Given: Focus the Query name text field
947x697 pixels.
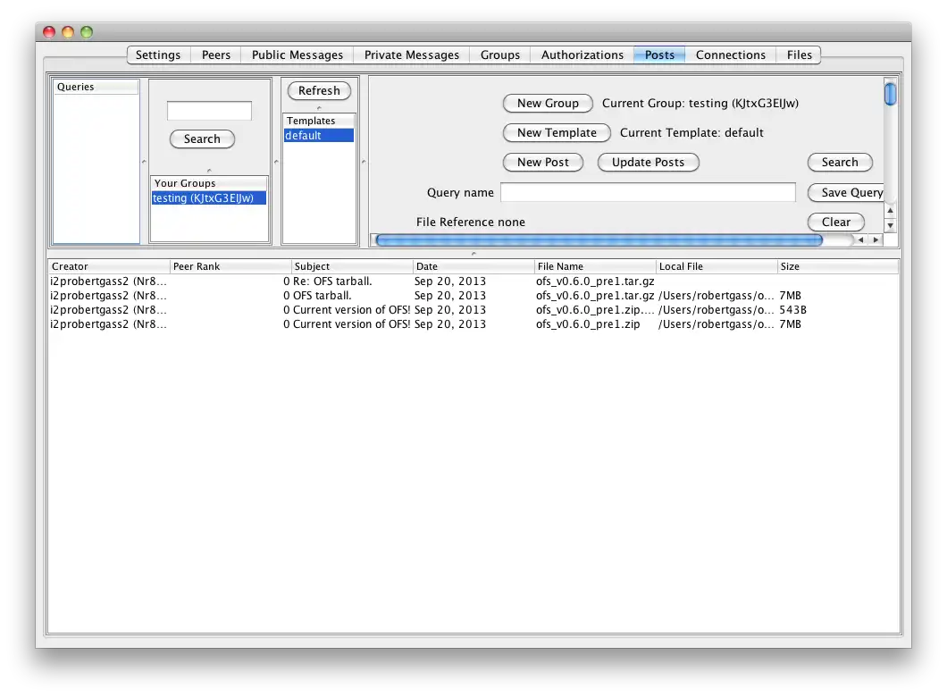Looking at the screenshot, I should 648,193.
